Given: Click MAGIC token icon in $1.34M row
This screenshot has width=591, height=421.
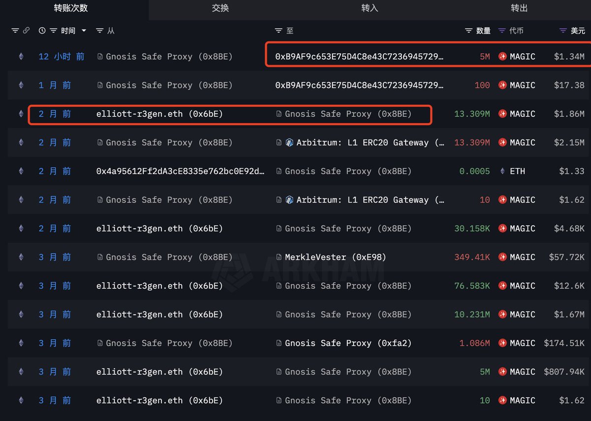Looking at the screenshot, I should click(x=502, y=57).
